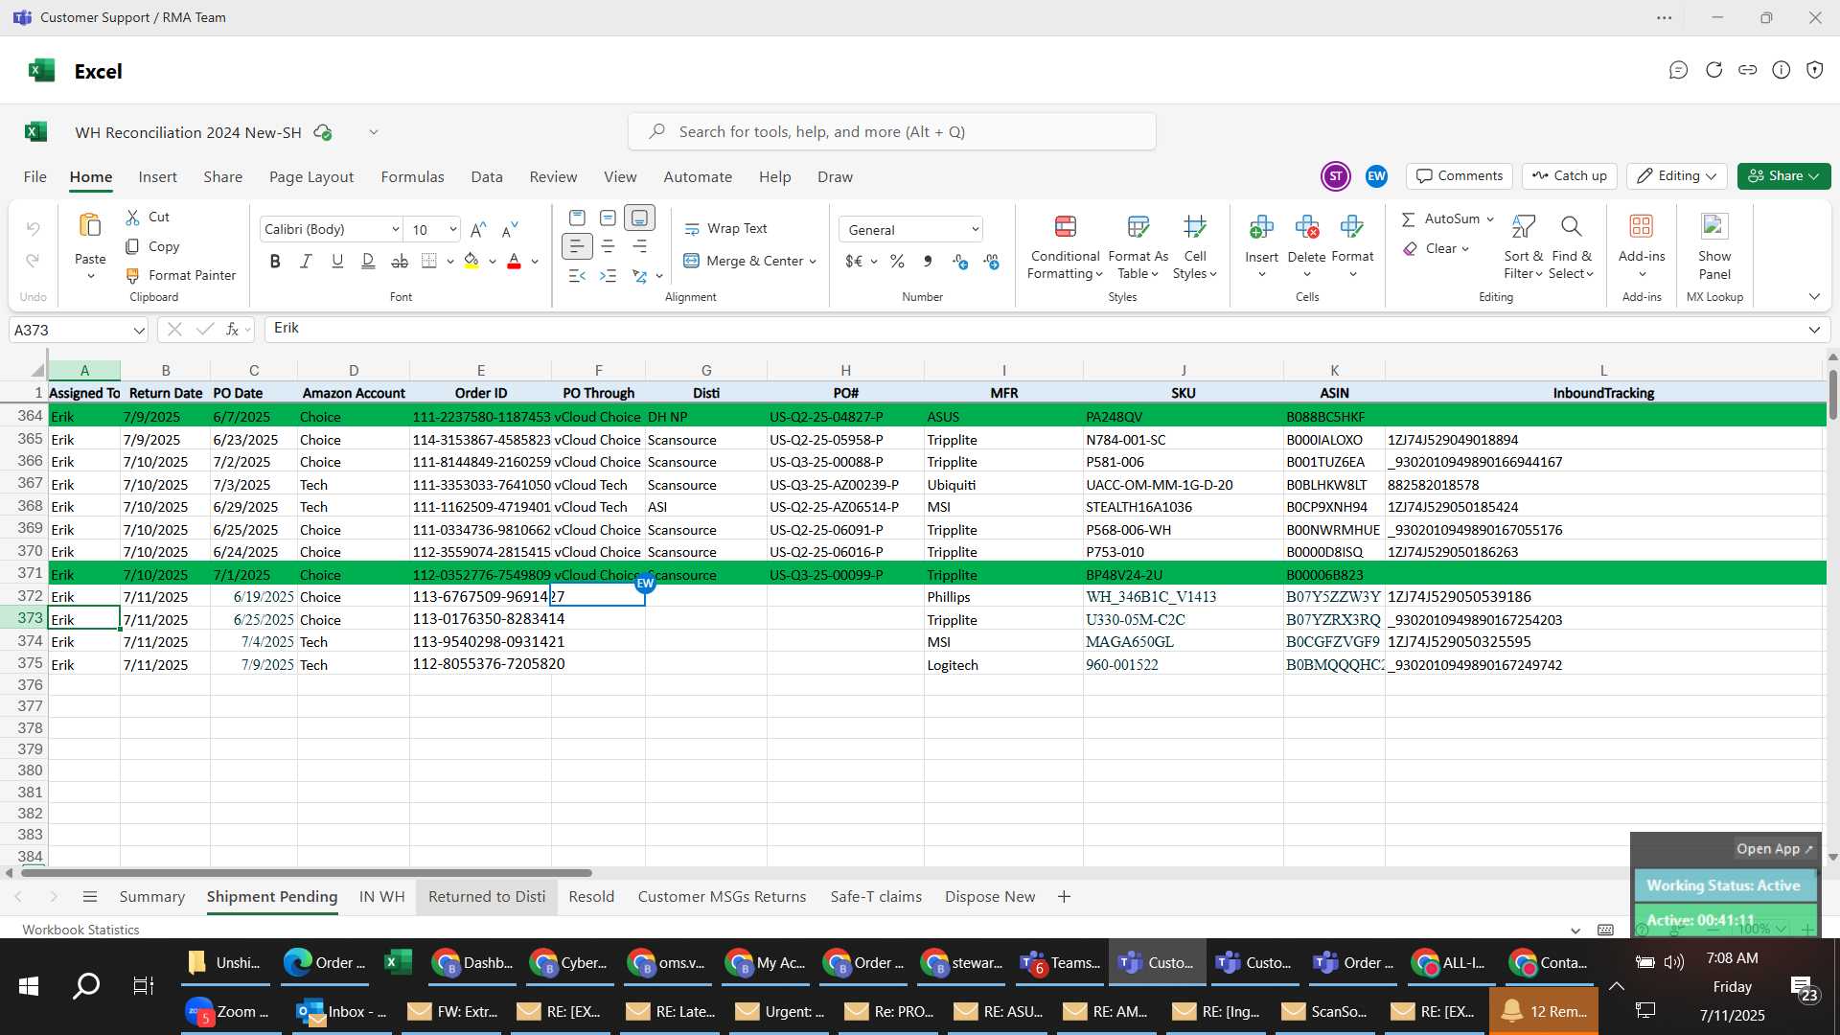The width and height of the screenshot is (1840, 1035).
Task: Switch to the Summary sheet tab
Action: click(x=151, y=897)
